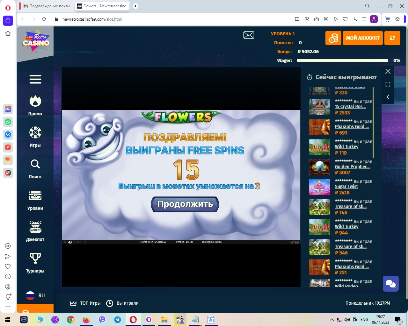
Task: Switch to the Gmail Подтверждение почты tab
Action: coord(47,6)
